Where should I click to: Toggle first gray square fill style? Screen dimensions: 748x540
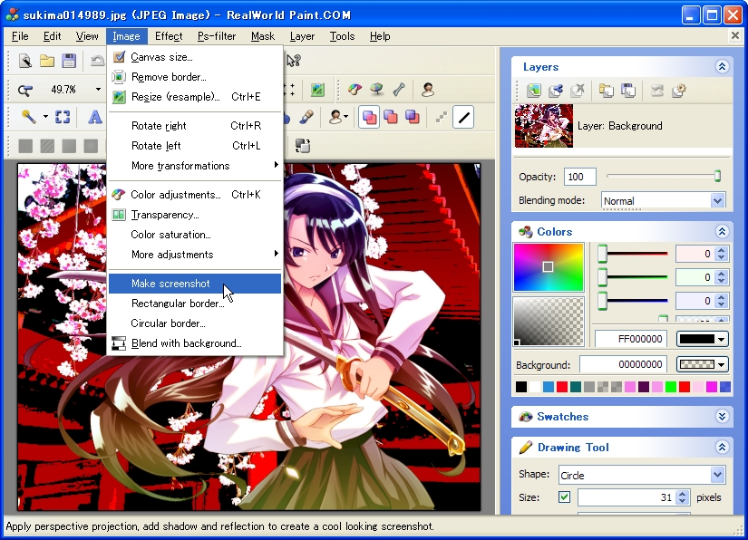[x=25, y=146]
